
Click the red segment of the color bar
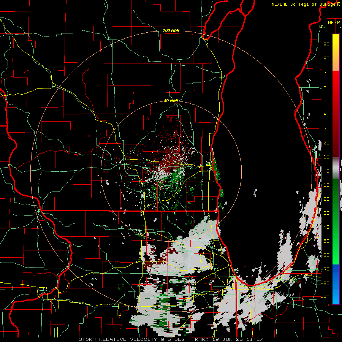[336, 113]
